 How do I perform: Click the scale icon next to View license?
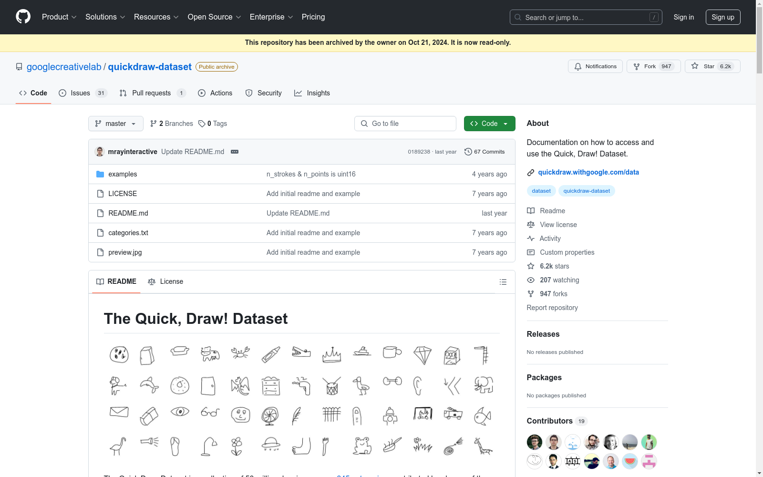point(531,225)
